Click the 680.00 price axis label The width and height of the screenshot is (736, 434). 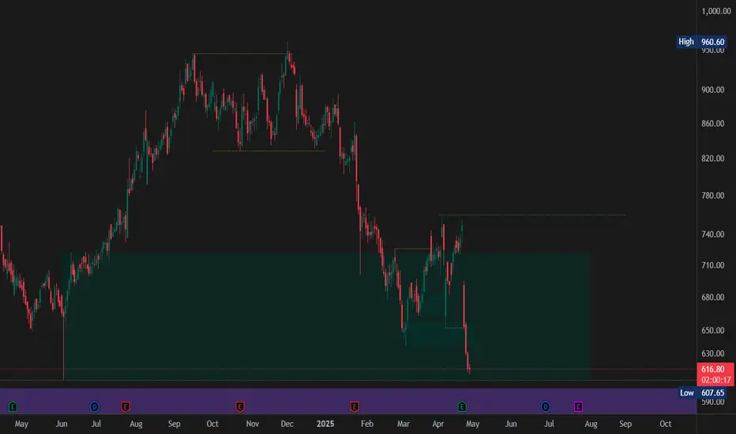pyautogui.click(x=712, y=297)
